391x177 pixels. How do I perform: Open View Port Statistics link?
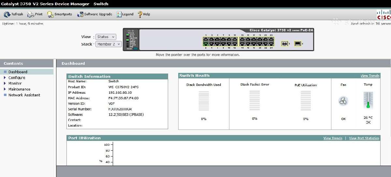click(364, 138)
